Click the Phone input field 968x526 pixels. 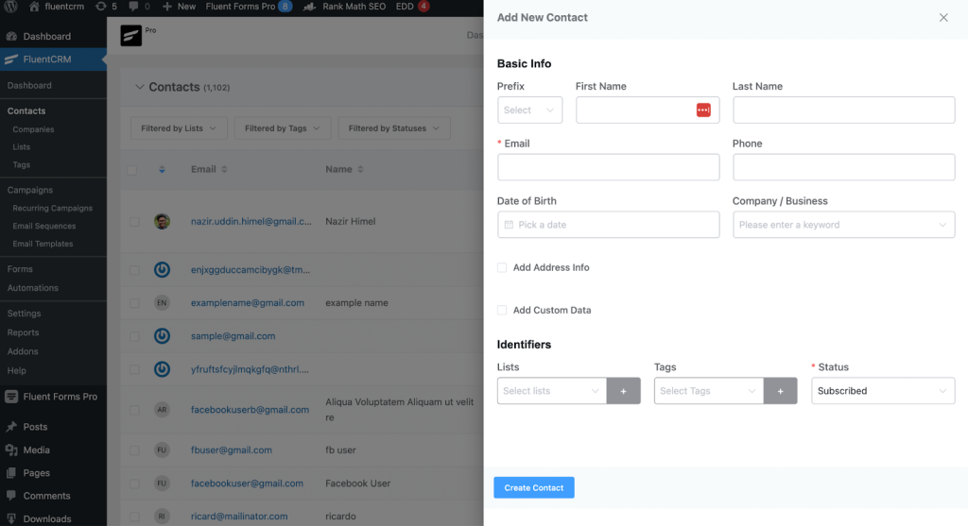(x=843, y=167)
